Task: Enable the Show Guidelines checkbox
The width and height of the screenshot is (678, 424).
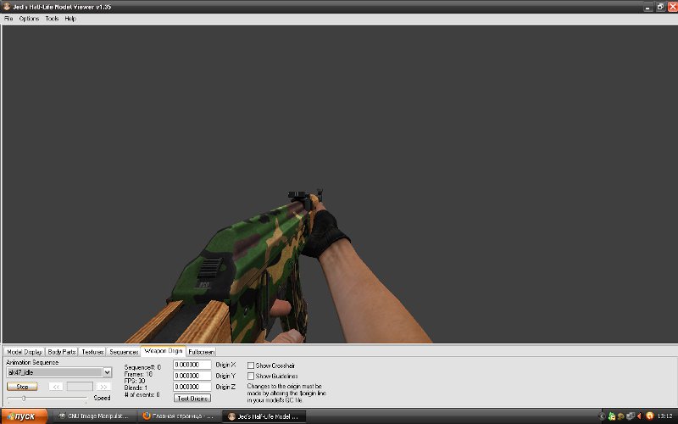Action: [x=251, y=376]
